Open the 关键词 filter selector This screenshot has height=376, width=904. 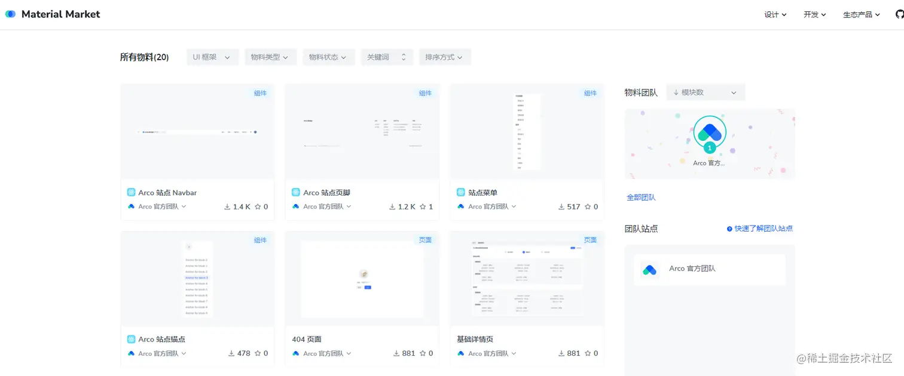click(x=387, y=57)
